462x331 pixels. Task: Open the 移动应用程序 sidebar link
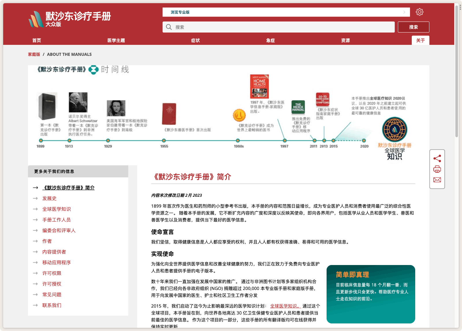(x=57, y=263)
